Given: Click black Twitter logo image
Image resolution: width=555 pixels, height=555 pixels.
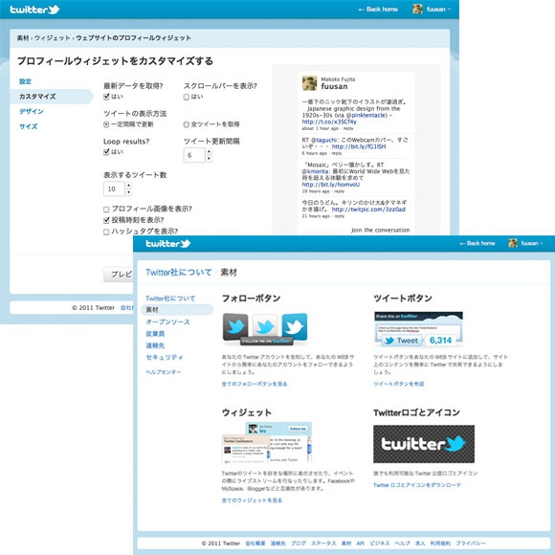Looking at the screenshot, I should [424, 444].
